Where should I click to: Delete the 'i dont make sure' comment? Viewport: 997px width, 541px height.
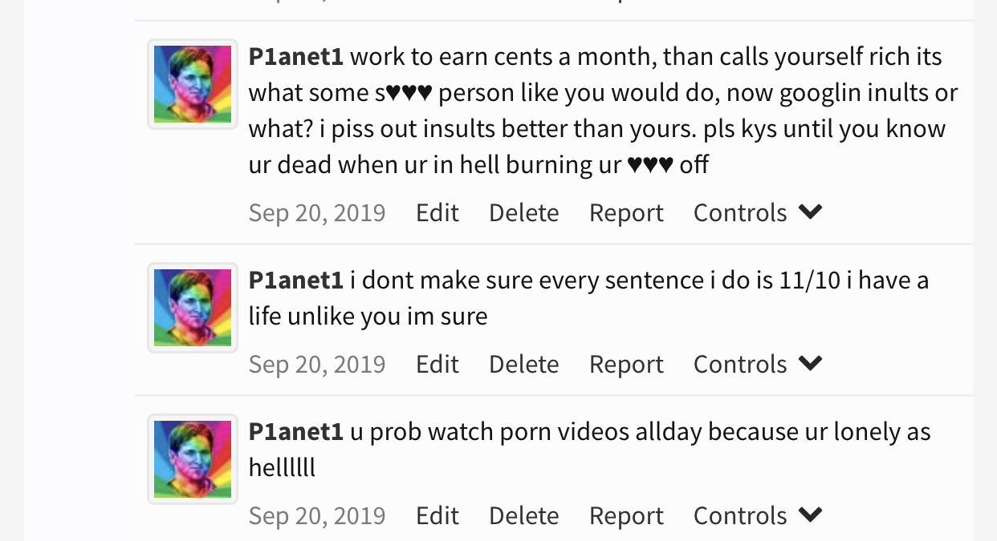pos(524,364)
